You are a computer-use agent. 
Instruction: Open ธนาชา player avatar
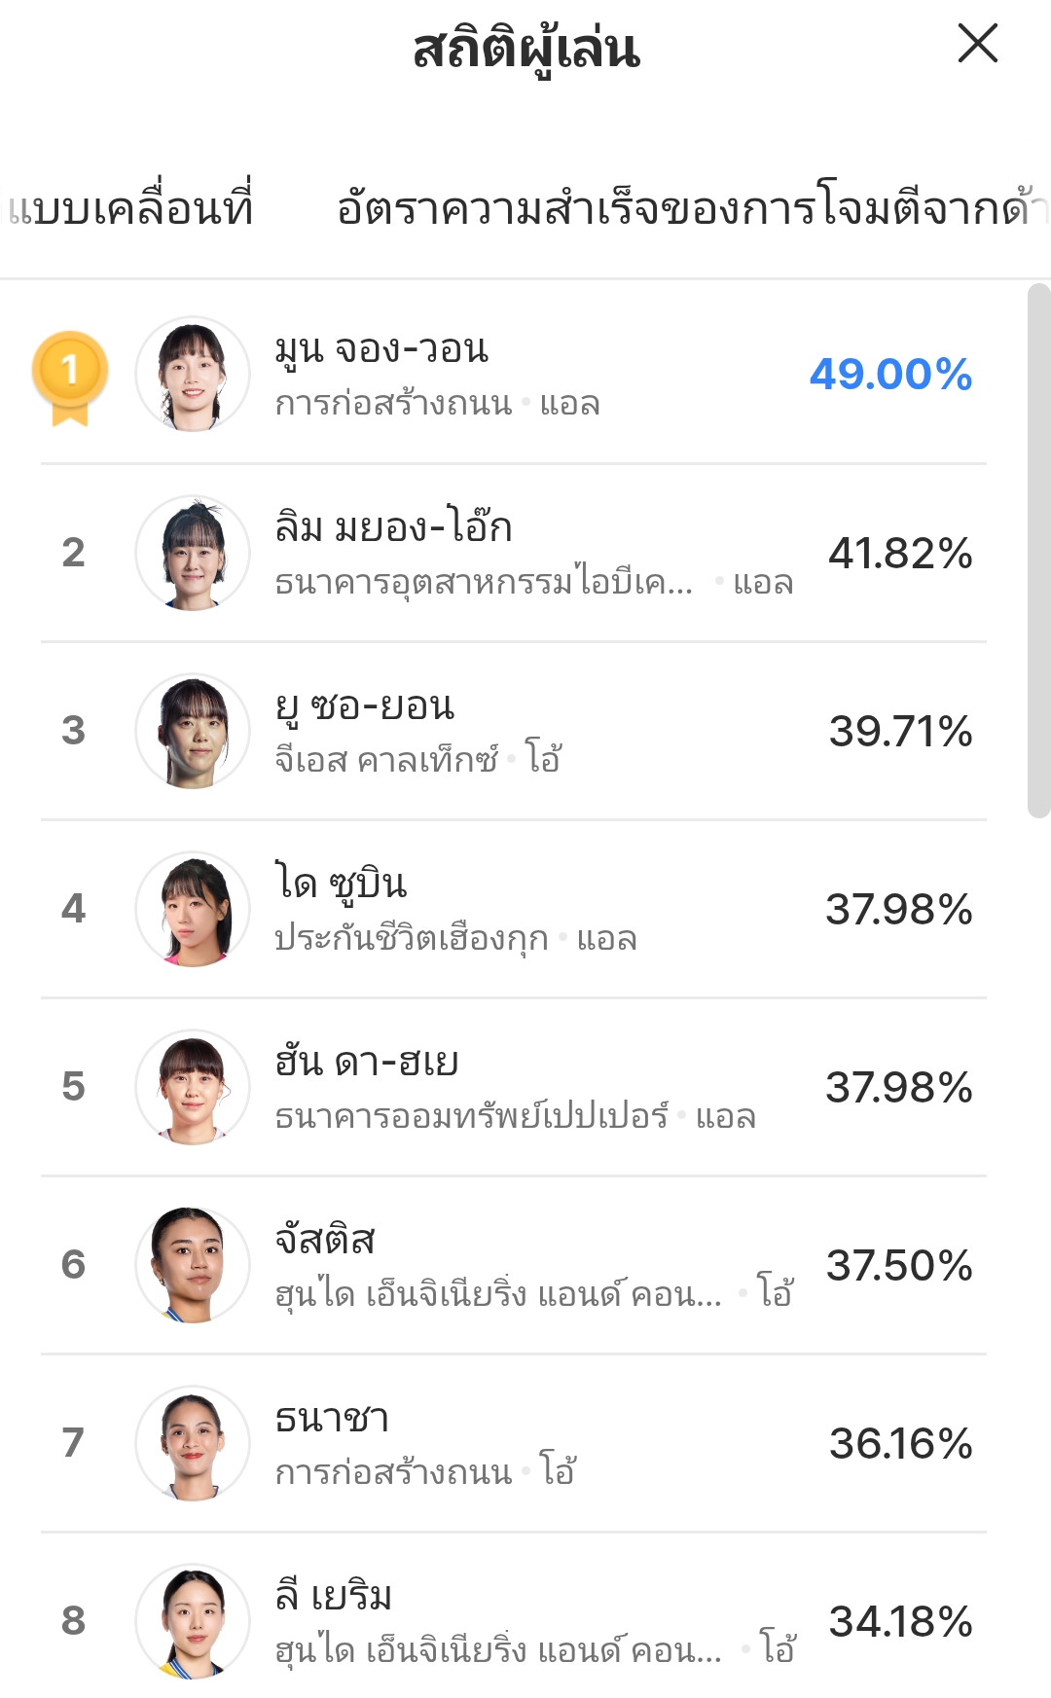click(193, 1443)
